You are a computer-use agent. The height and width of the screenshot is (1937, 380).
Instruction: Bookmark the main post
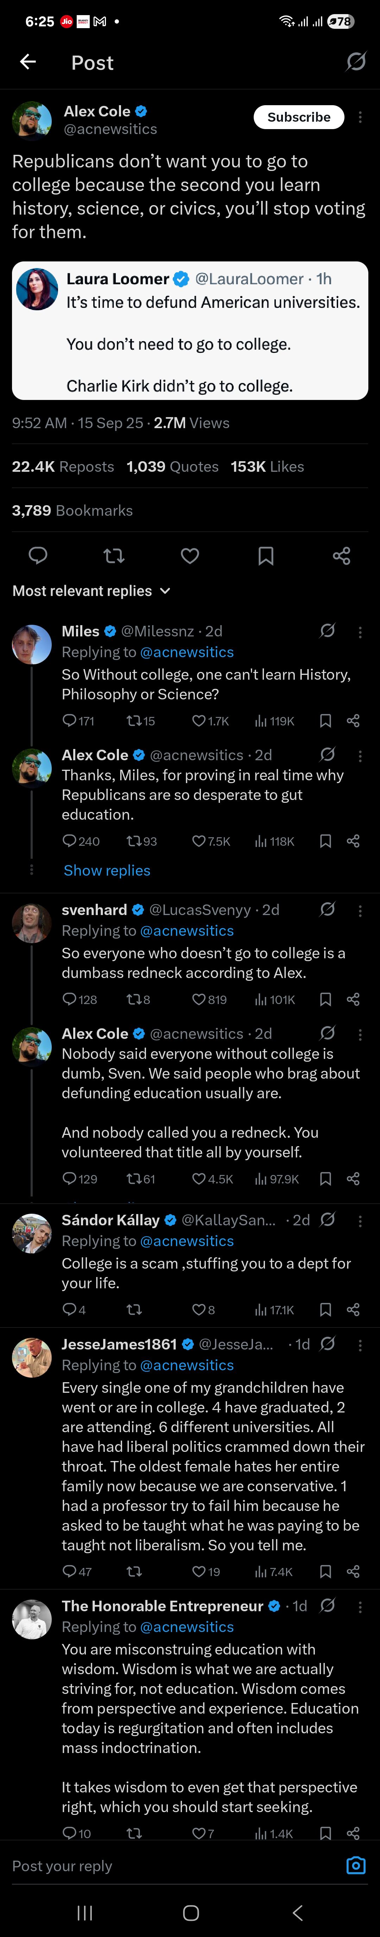(x=266, y=556)
